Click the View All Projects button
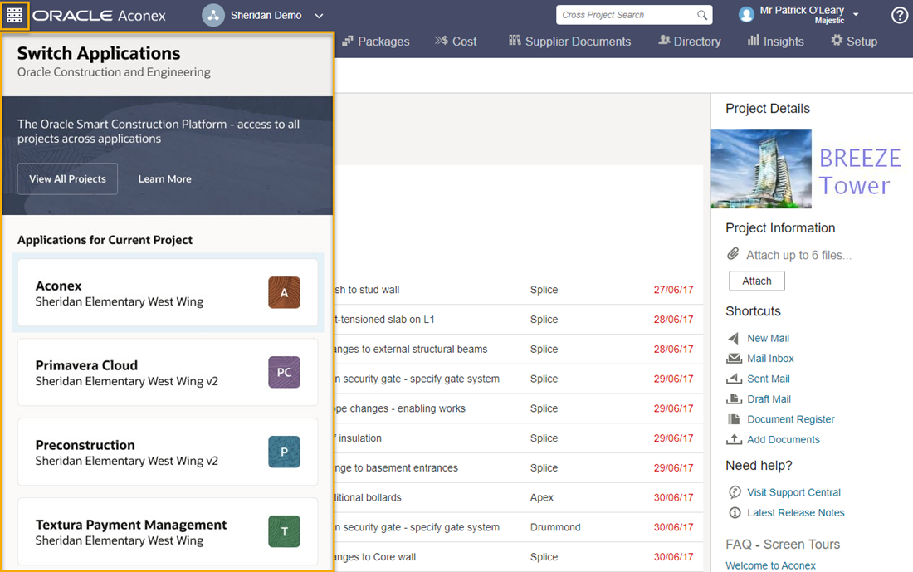 (x=67, y=178)
